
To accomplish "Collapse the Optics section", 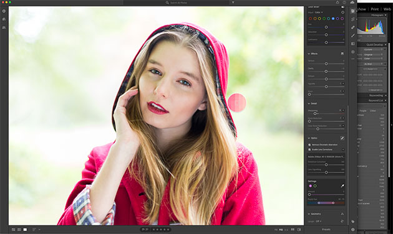I will click(x=309, y=138).
